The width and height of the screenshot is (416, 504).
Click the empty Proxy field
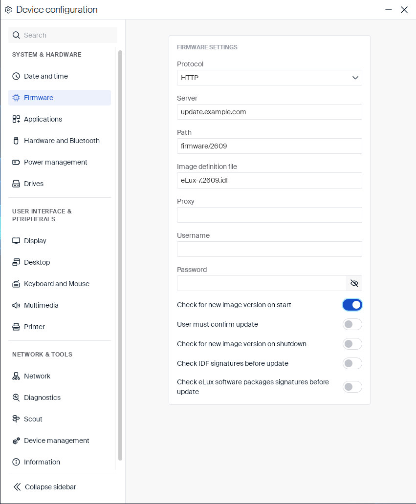tap(269, 215)
